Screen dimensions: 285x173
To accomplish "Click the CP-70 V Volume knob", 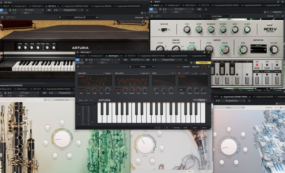I will (20, 47).
